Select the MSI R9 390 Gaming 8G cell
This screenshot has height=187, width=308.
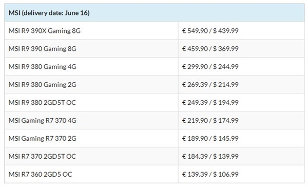pyautogui.click(x=91, y=48)
